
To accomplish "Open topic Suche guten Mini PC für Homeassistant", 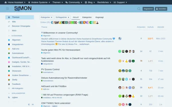I will 60,50.
